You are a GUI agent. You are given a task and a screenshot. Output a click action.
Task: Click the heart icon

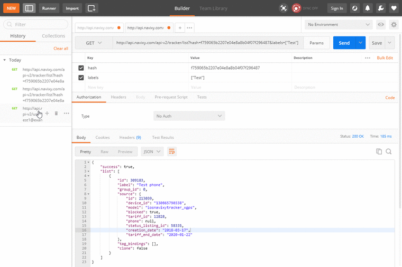(394, 8)
